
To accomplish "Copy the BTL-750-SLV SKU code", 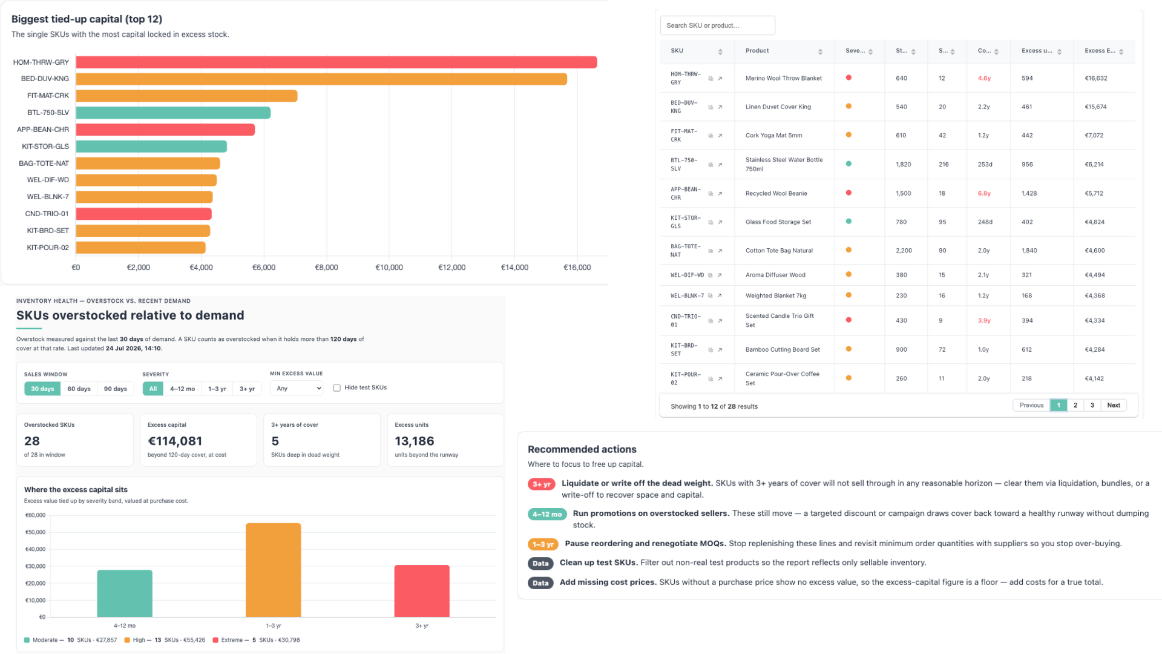I will 711,165.
